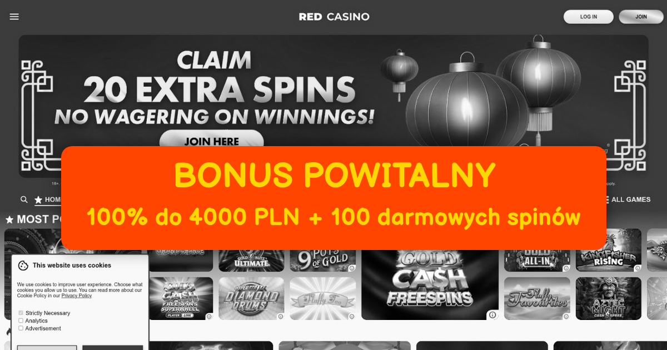Click the search magnifier icon
Viewport: 667px width, 350px height.
click(x=24, y=199)
